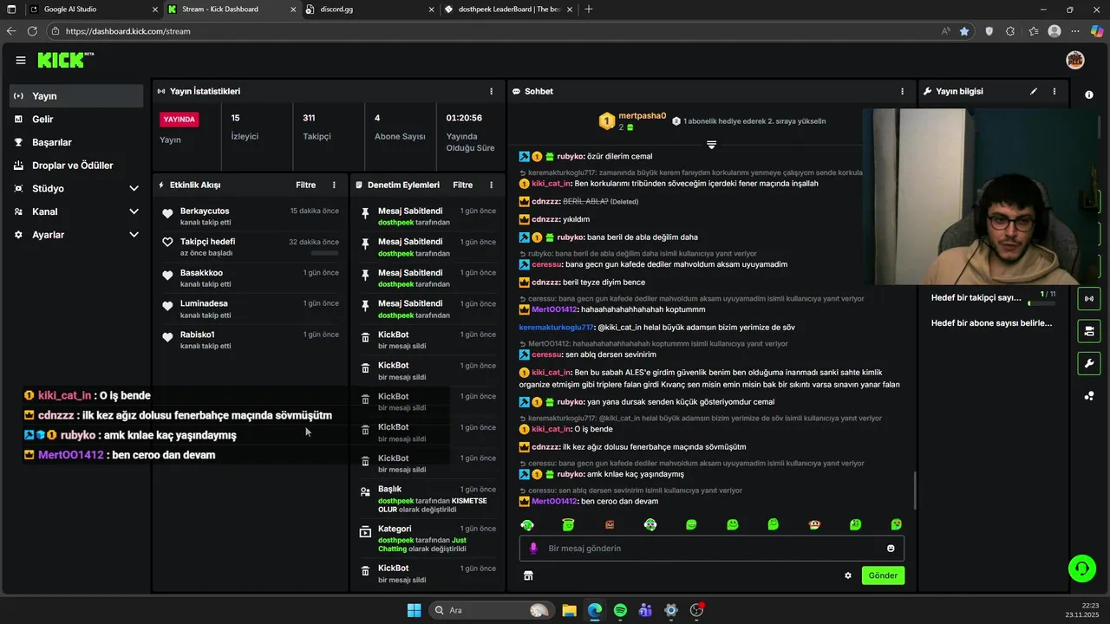Switch to the discord.gg browser tab
The height and width of the screenshot is (624, 1110).
[369, 10]
